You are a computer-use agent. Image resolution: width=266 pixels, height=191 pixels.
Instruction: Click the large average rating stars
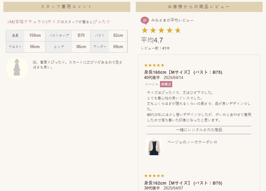point(161,30)
